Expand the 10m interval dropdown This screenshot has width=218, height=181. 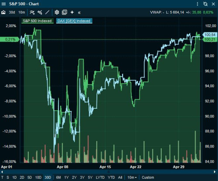tap(132, 178)
